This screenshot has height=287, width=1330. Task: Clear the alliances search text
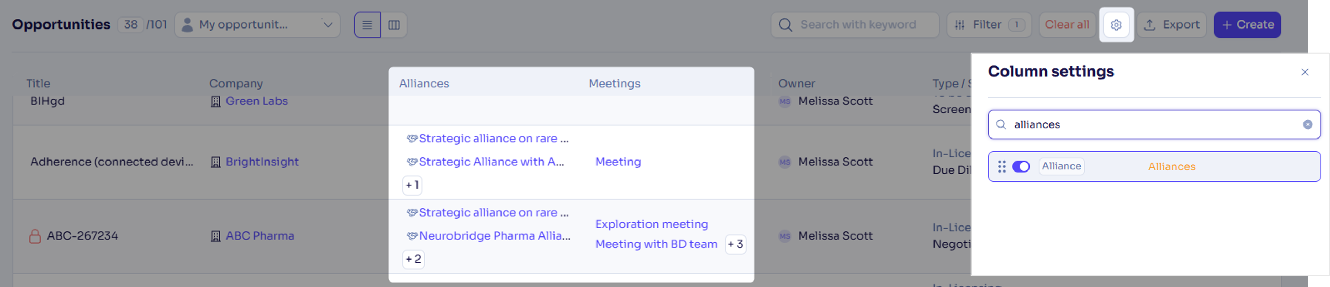[1307, 124]
